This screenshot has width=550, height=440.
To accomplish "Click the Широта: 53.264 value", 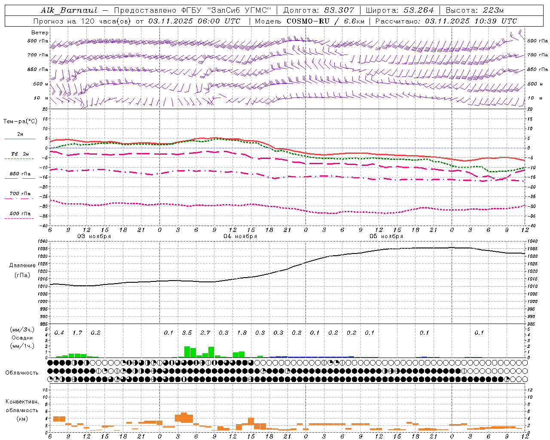I will [400, 10].
